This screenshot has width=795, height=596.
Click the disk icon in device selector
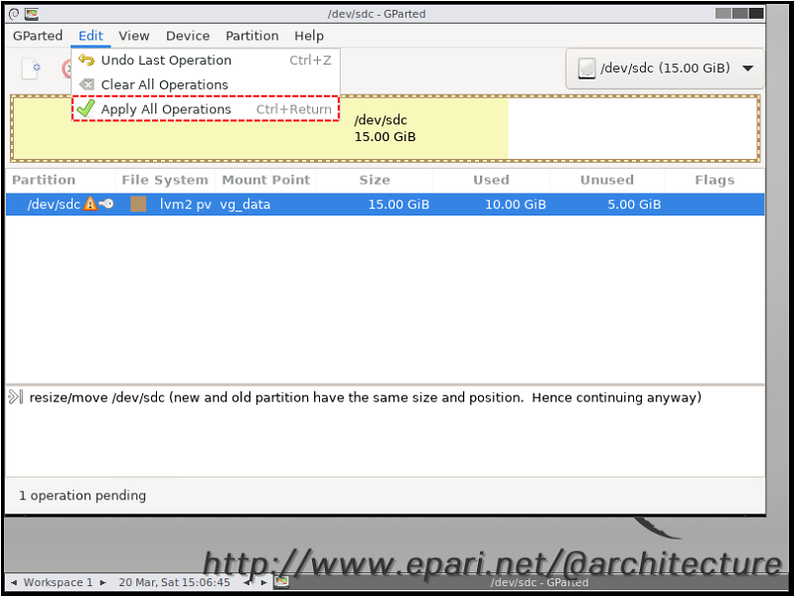[x=586, y=68]
